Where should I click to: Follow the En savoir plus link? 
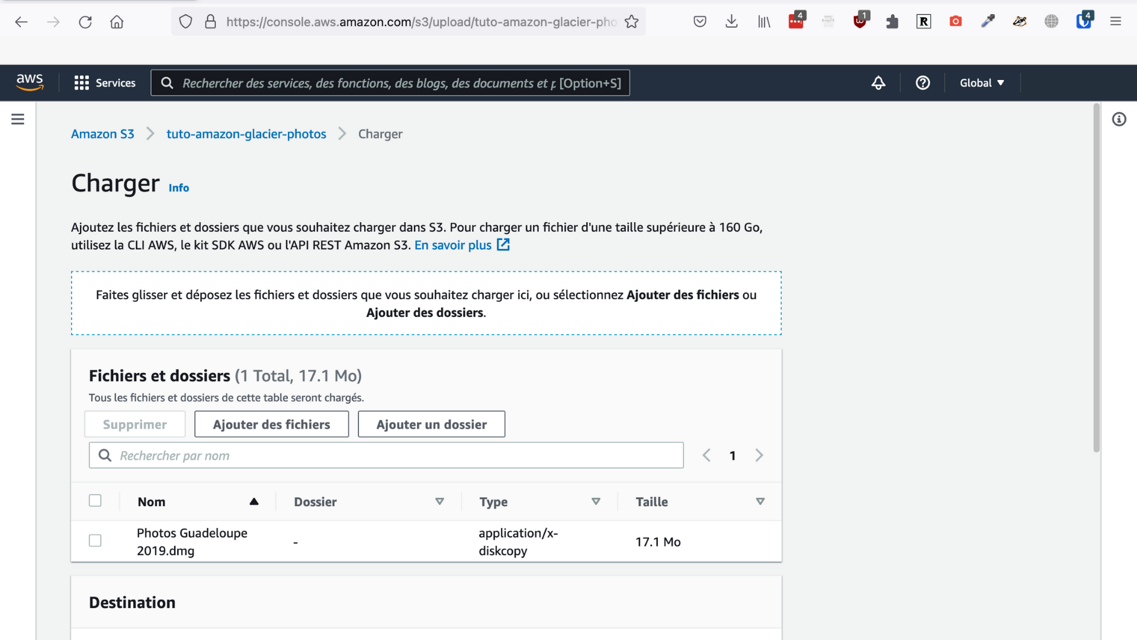click(453, 245)
